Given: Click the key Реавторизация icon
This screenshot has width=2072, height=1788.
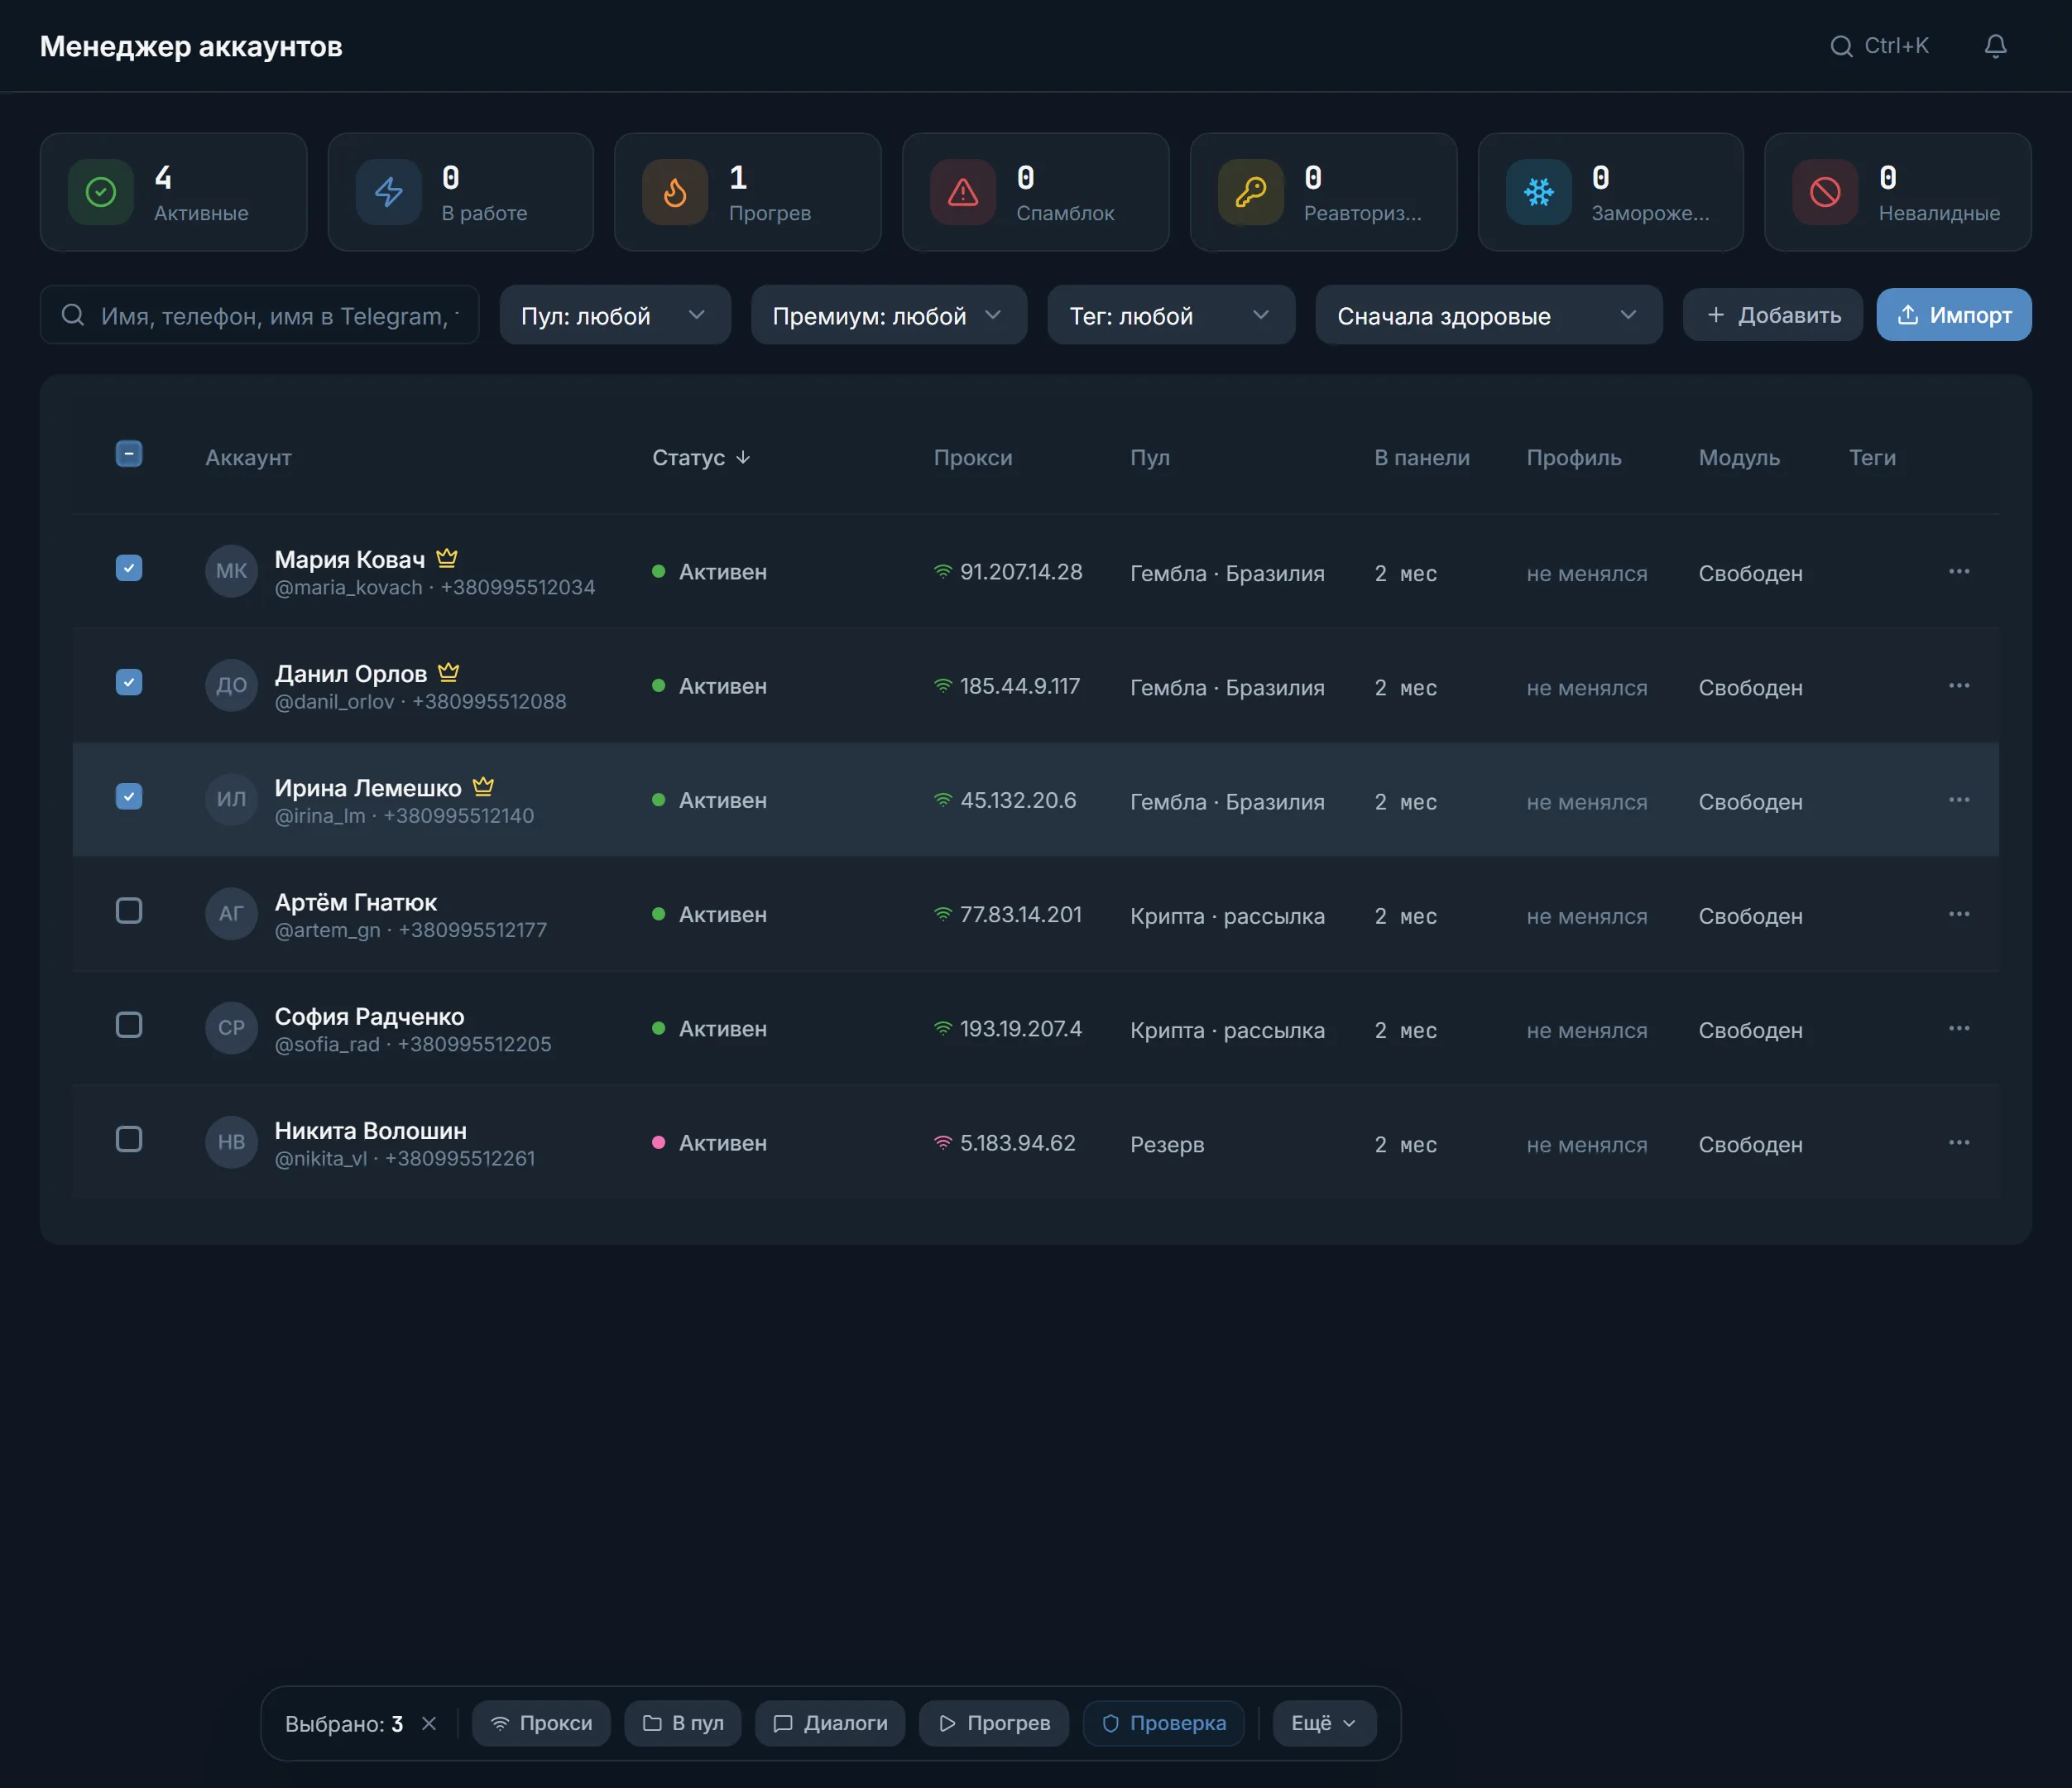Looking at the screenshot, I should point(1251,192).
